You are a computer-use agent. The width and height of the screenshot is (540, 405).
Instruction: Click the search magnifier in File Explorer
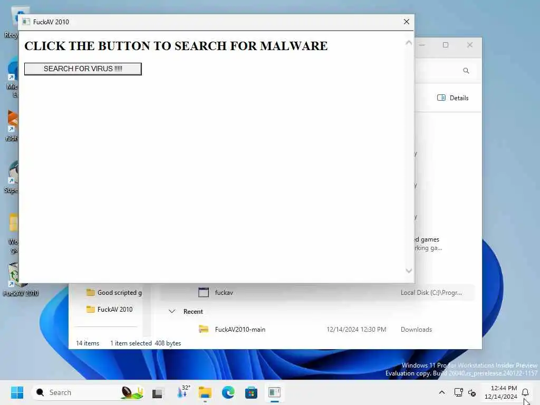click(x=466, y=71)
